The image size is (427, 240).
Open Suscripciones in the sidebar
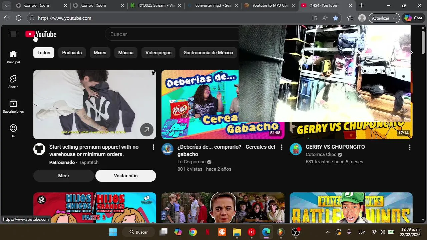pyautogui.click(x=13, y=107)
